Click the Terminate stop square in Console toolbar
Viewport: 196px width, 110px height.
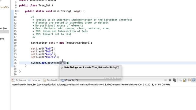click(x=165, y=80)
